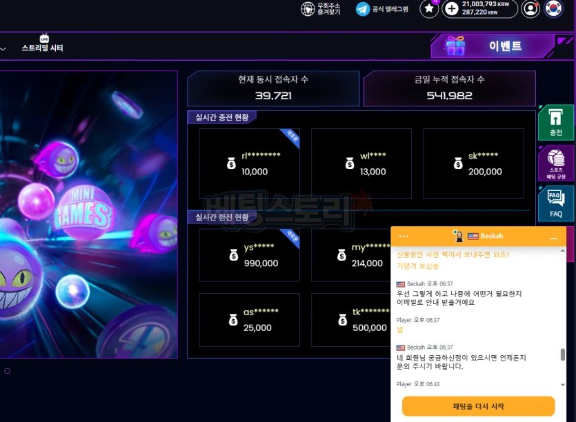Click the chat options three-dots icon

coord(404,236)
